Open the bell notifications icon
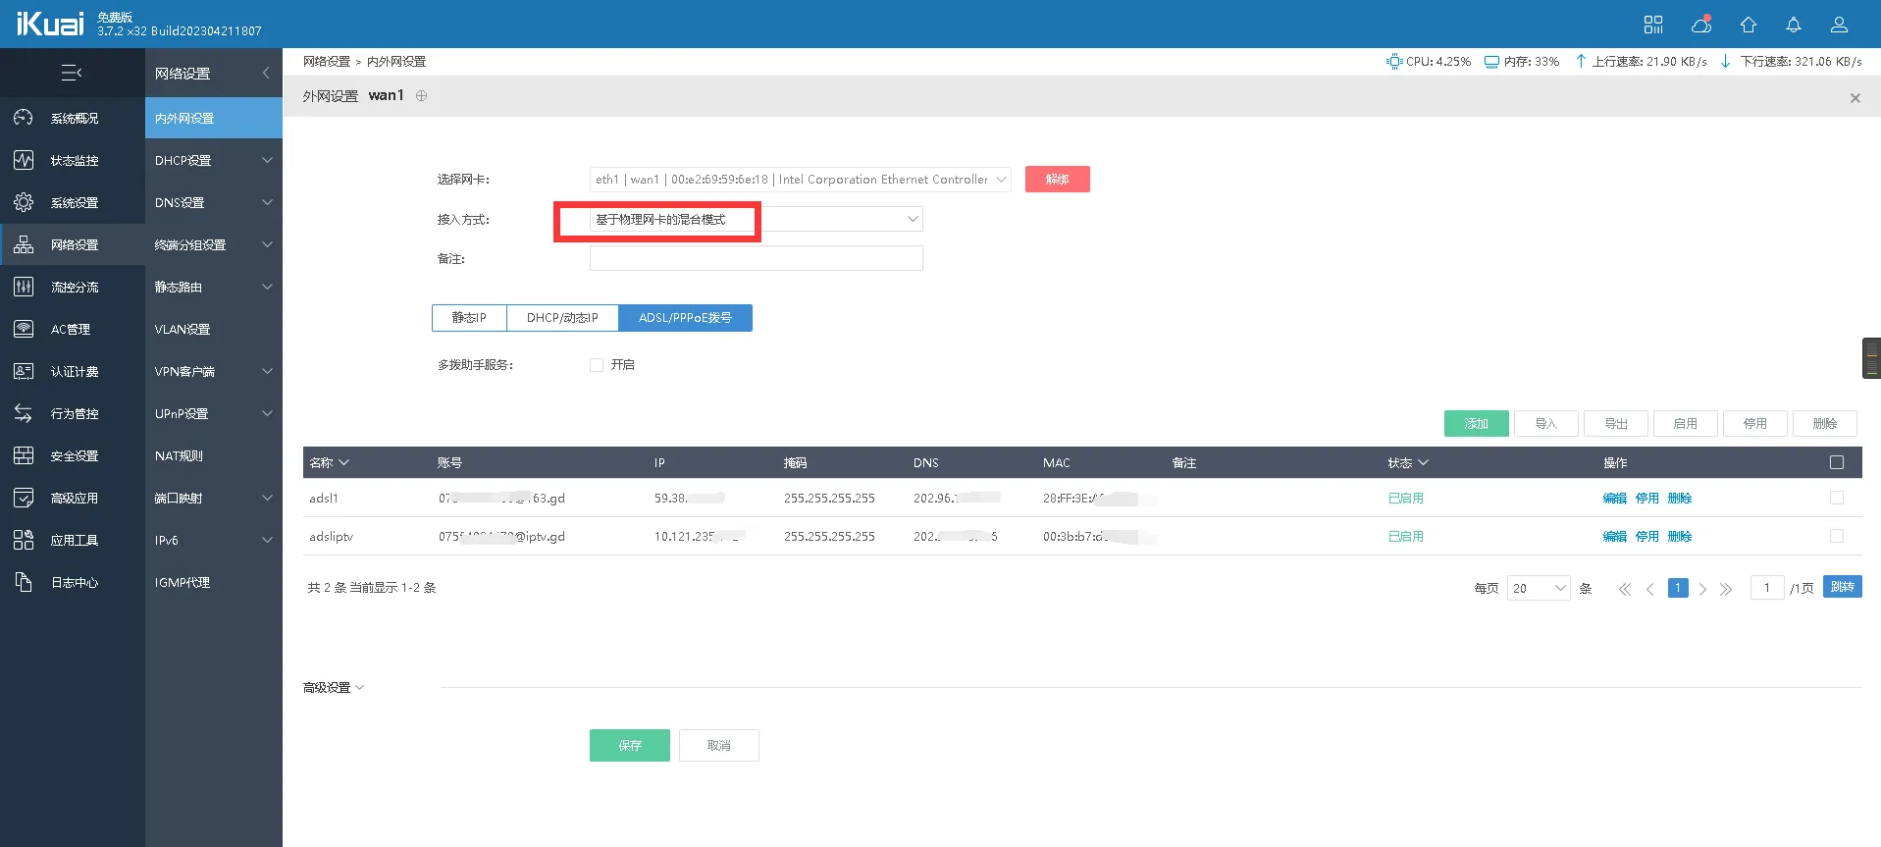Screen dimensions: 1881x847 [1794, 25]
